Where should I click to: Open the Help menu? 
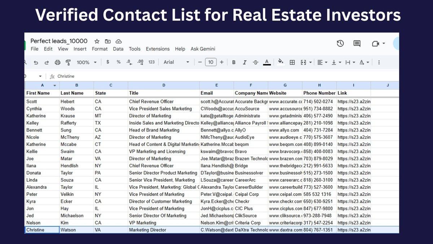(x=180, y=49)
